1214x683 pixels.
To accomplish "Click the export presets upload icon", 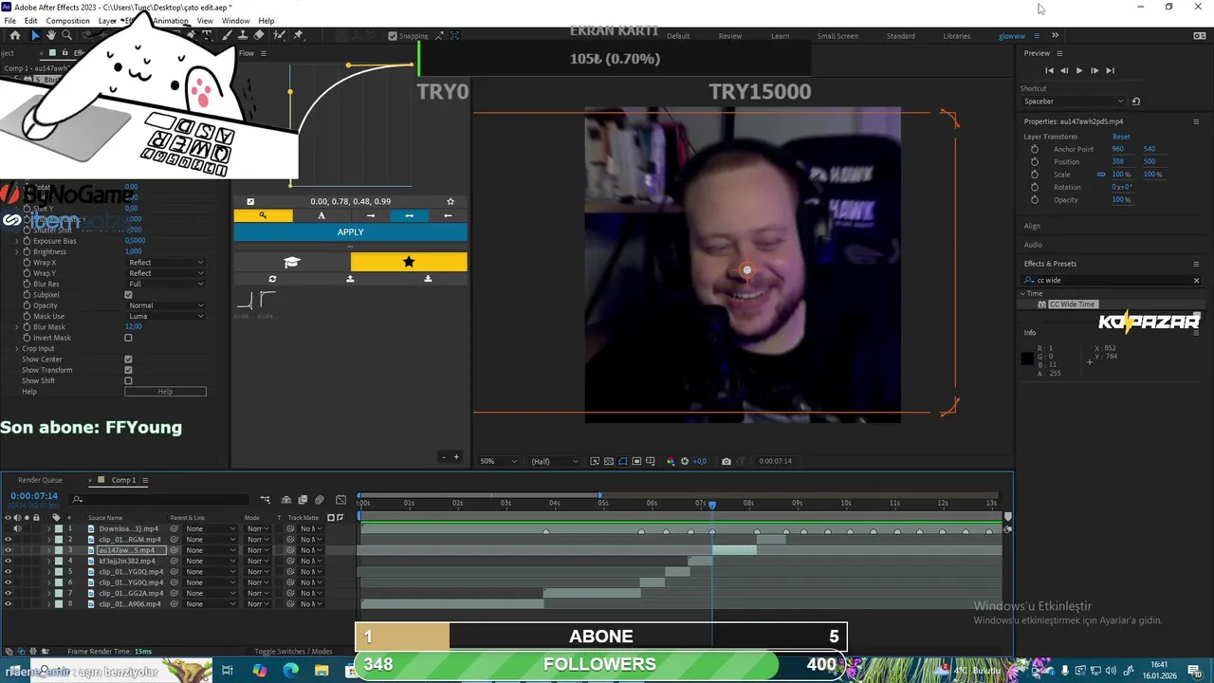I will tap(350, 279).
